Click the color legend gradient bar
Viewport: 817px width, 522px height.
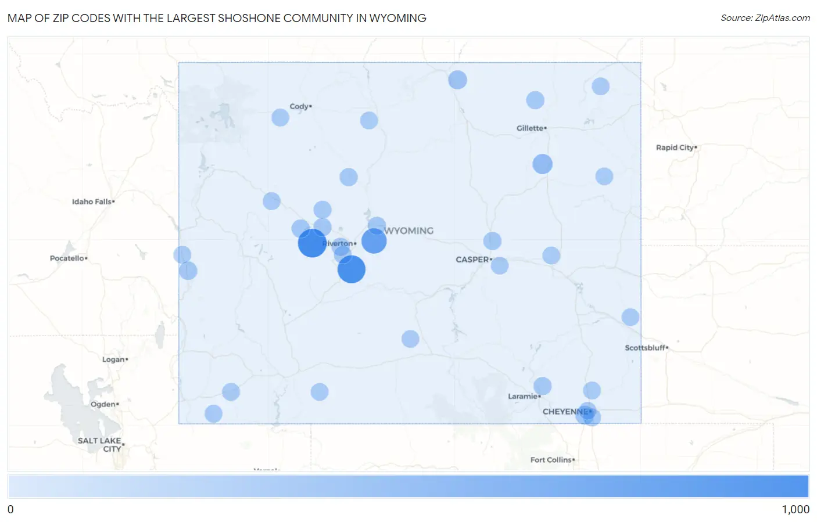click(x=408, y=487)
